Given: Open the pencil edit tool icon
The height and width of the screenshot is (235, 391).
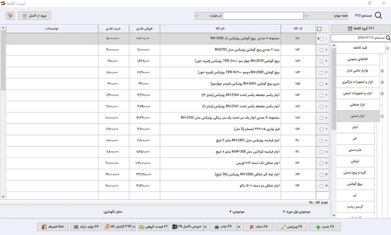Looking at the screenshot, I should (x=10, y=16).
